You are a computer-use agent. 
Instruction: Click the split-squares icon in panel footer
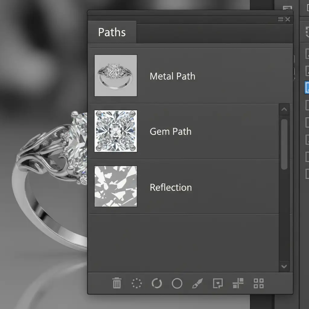[x=238, y=283]
